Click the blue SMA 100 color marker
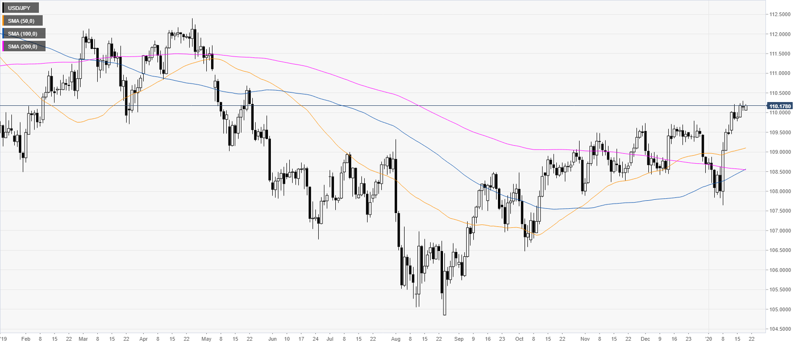802x345 pixels. tap(3, 34)
